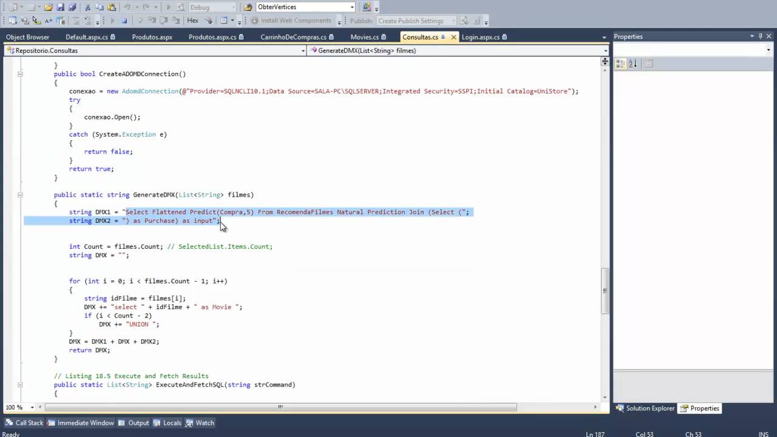Pin the Properties panel (auto hide)
The height and width of the screenshot is (437, 777).
click(x=761, y=36)
